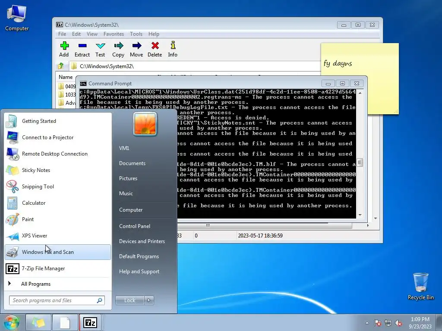Launch XPS Viewer
The width and height of the screenshot is (442, 331).
coord(58,236)
